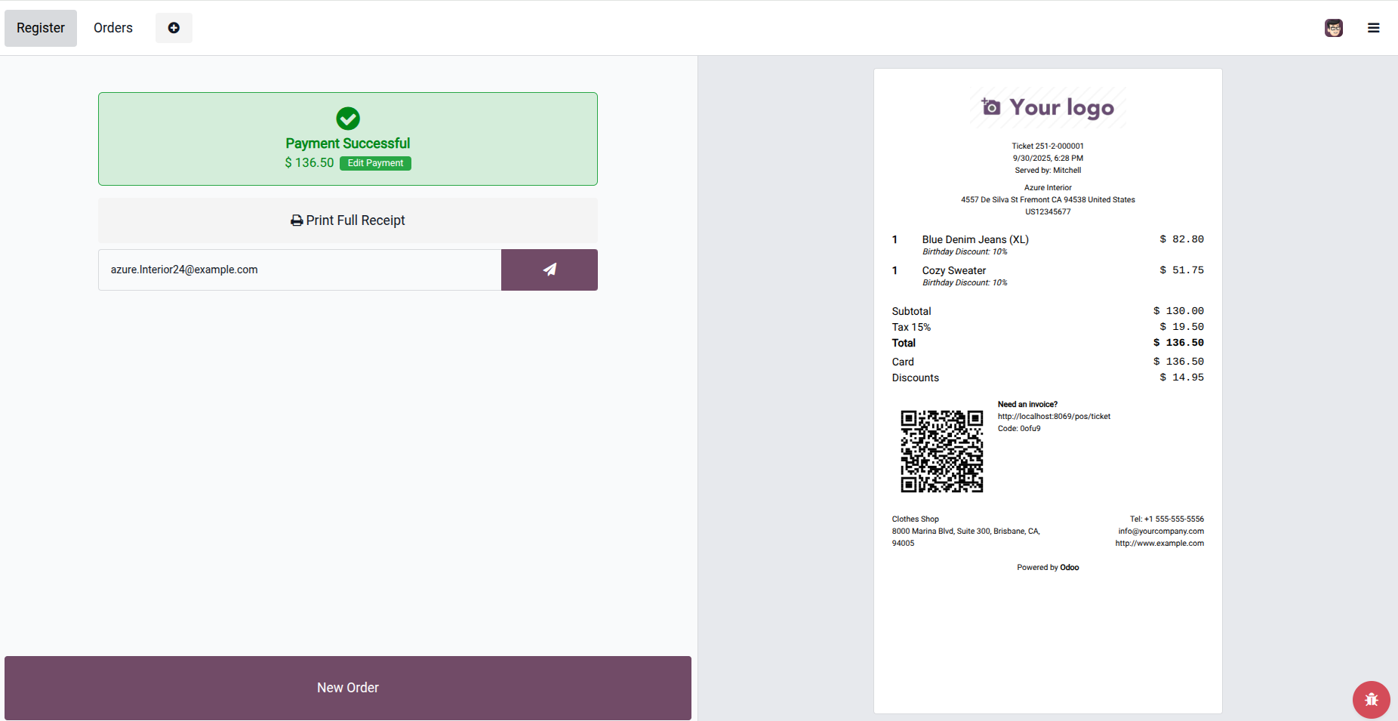Open the user avatar profile
Image resolution: width=1398 pixels, height=721 pixels.
click(x=1334, y=28)
